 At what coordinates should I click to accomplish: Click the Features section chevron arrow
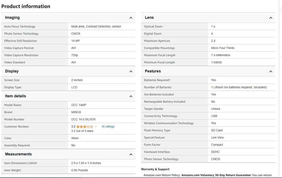click(270, 72)
